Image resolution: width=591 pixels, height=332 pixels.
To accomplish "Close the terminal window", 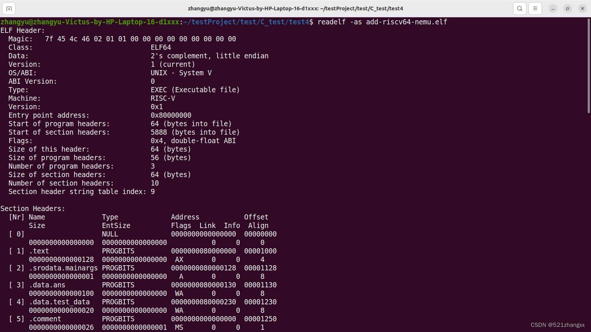I will point(583,8).
